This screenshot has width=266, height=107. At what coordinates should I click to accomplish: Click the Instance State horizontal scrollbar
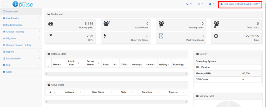pyautogui.click(x=116, y=74)
